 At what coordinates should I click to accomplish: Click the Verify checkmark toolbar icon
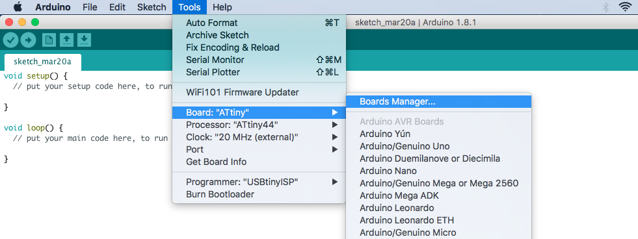(x=11, y=40)
